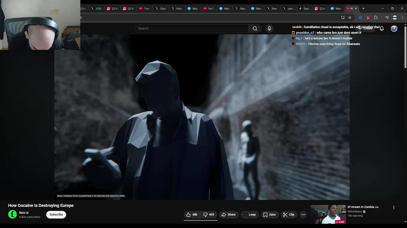
Task: Switch to the 'New' X tab
Action: click(x=272, y=9)
